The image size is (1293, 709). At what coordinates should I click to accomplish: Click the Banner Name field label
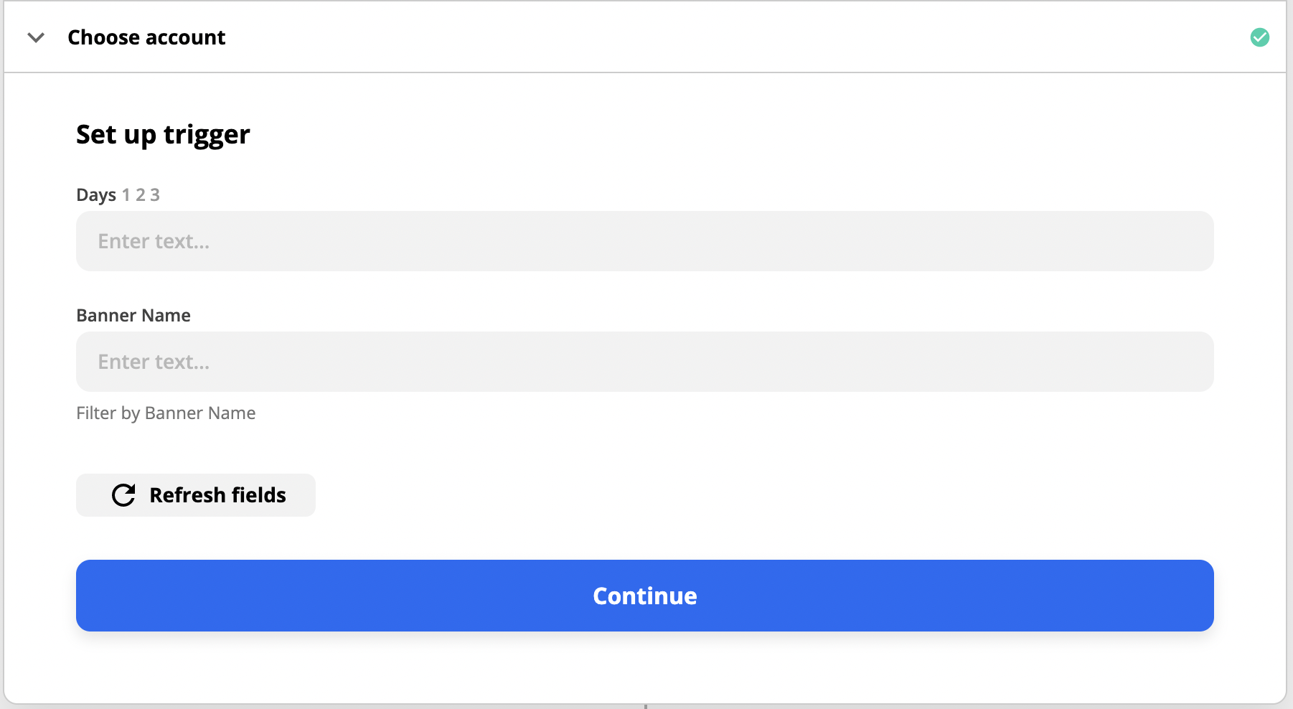click(x=133, y=316)
